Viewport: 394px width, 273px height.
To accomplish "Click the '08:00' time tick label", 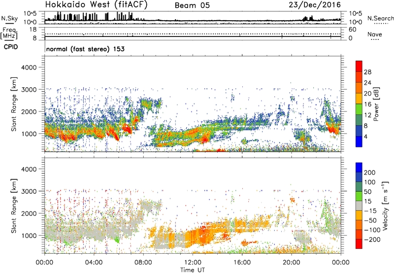I will [143, 263].
